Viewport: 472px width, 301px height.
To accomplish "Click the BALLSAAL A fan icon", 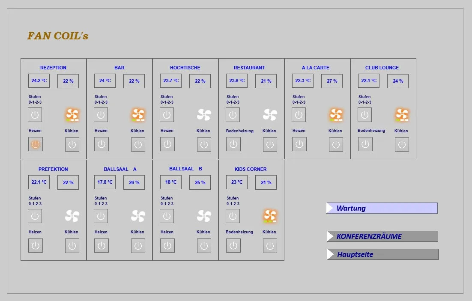I will tap(138, 216).
